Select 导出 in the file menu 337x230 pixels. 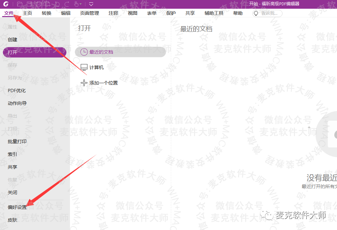click(12, 116)
